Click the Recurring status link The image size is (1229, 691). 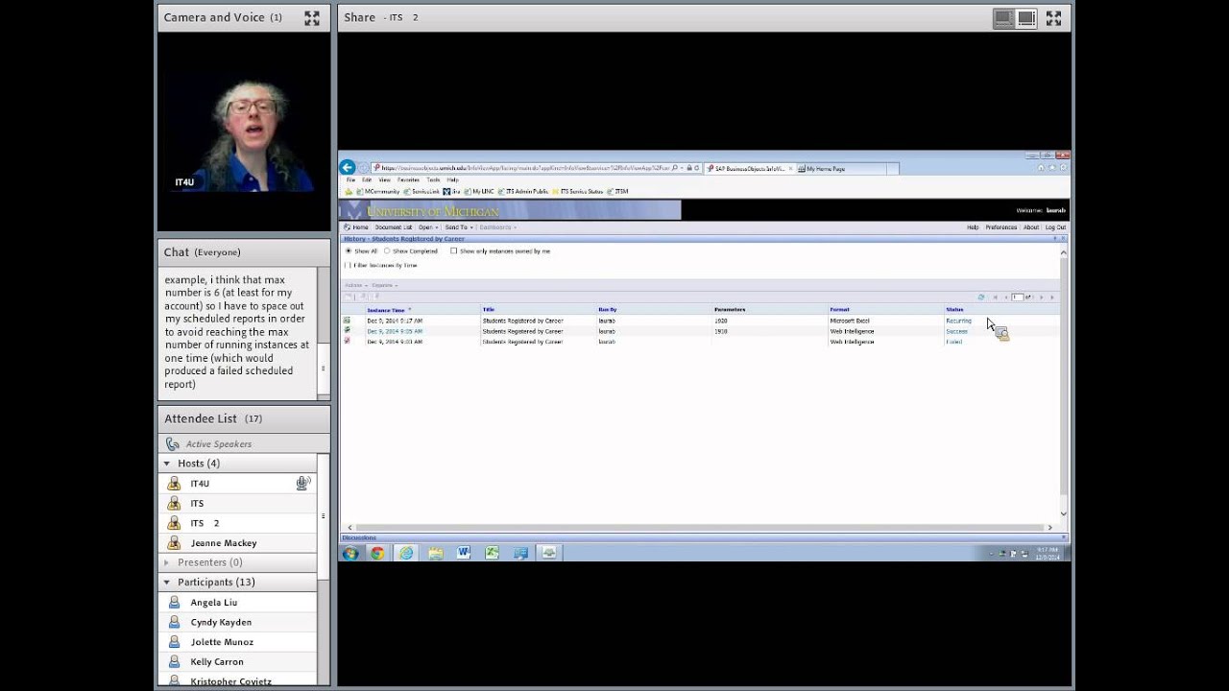pos(958,321)
